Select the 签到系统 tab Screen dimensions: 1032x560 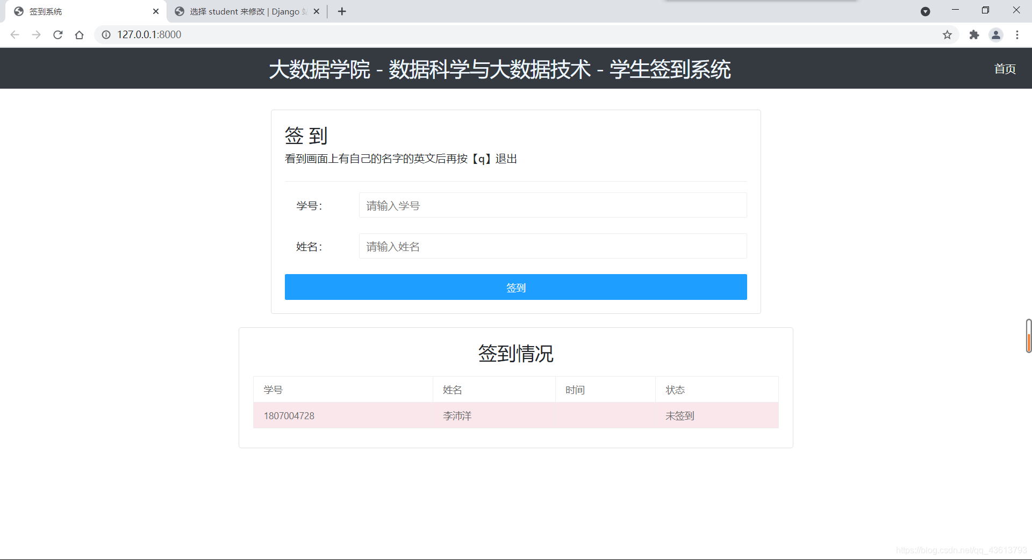[x=86, y=11]
